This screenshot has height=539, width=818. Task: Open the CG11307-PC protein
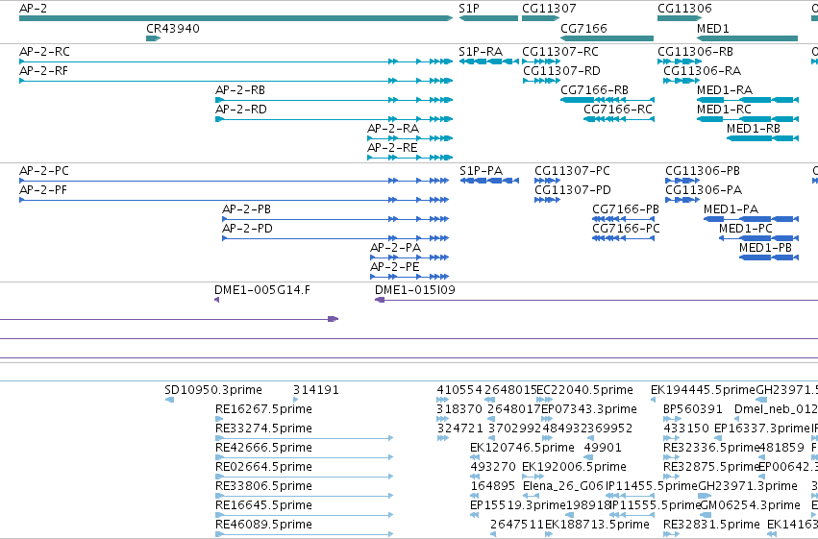point(547,181)
